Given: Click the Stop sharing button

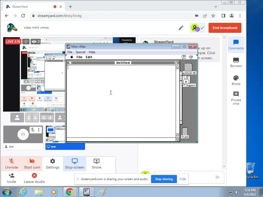Looking at the screenshot, I should (x=164, y=179).
